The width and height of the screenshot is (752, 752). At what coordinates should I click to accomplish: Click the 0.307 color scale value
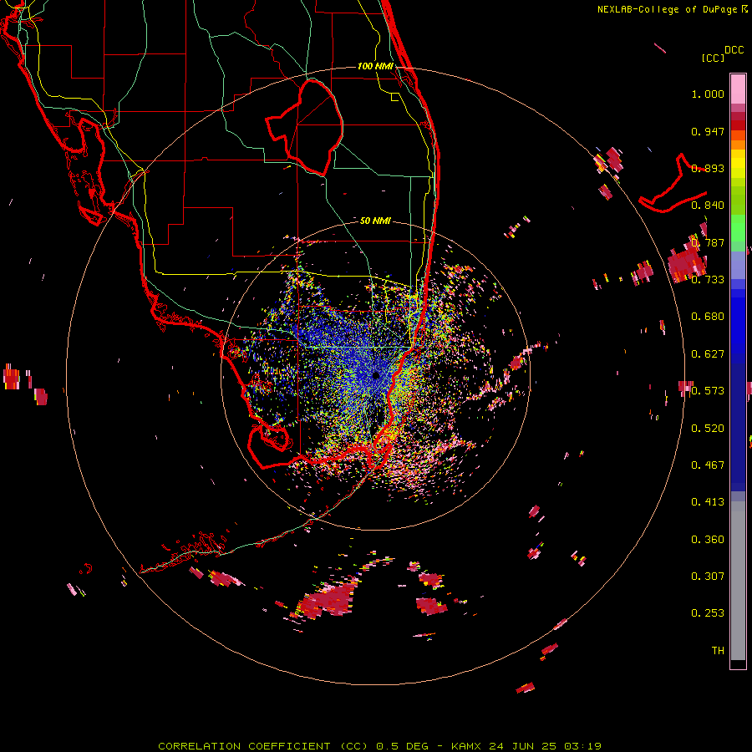click(x=708, y=577)
